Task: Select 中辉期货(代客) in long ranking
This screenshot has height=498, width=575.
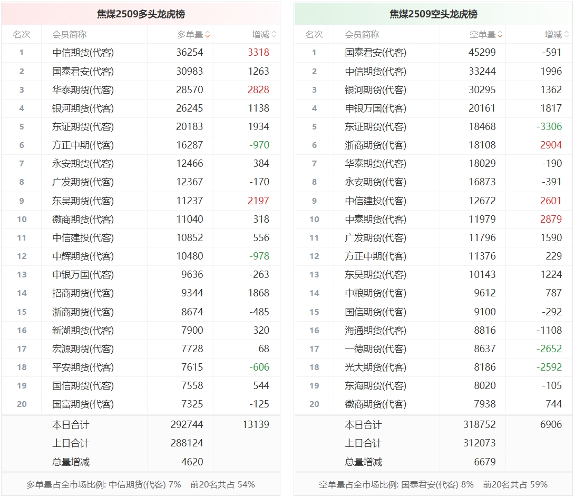Action: tap(83, 256)
